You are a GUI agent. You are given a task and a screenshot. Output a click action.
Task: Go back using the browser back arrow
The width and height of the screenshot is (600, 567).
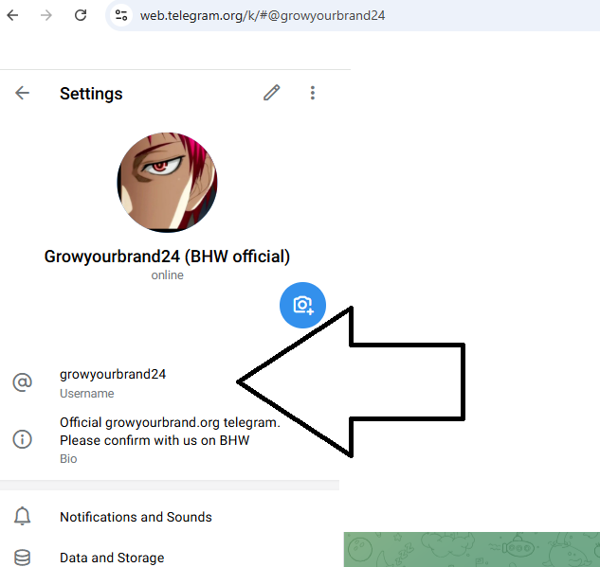[x=12, y=15]
